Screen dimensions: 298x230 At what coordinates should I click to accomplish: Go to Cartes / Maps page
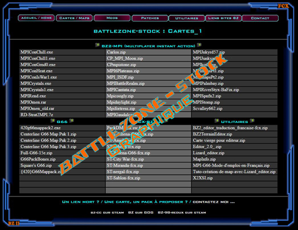click(74, 18)
